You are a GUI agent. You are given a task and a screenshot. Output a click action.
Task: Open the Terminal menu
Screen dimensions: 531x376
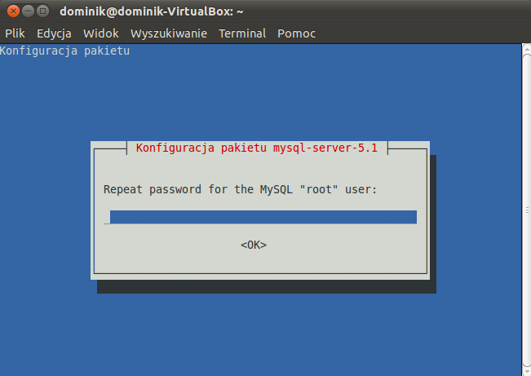[242, 33]
